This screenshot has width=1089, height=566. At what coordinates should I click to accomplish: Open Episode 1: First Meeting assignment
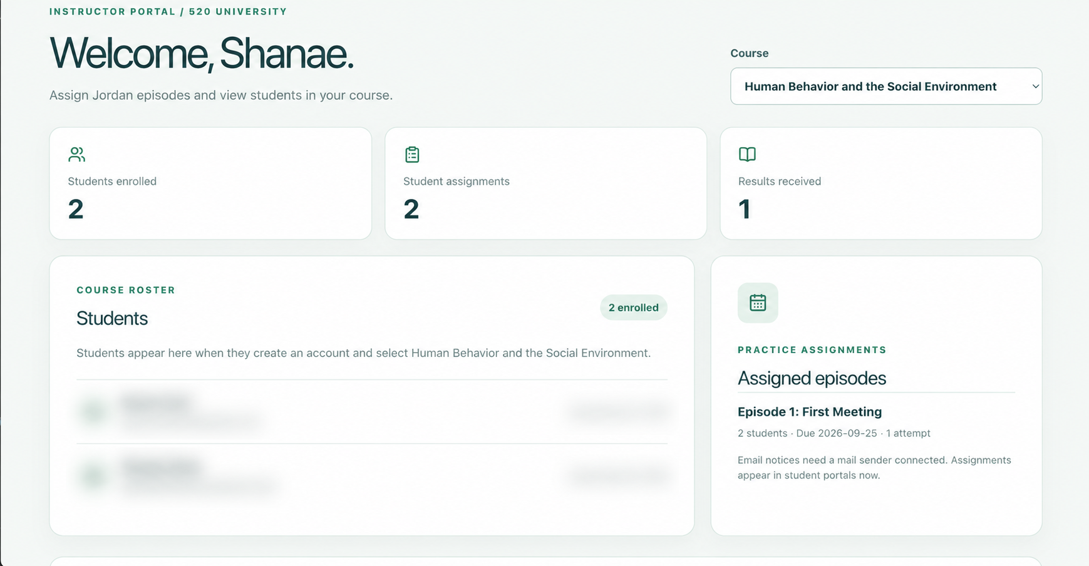810,412
